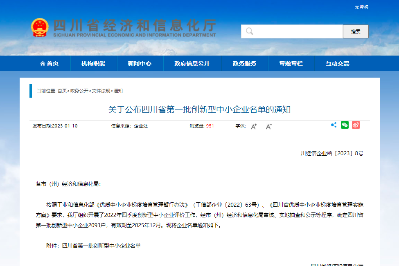The image size is (399, 266).
Task: Go to the 新闻中心 section
Action: [x=140, y=63]
